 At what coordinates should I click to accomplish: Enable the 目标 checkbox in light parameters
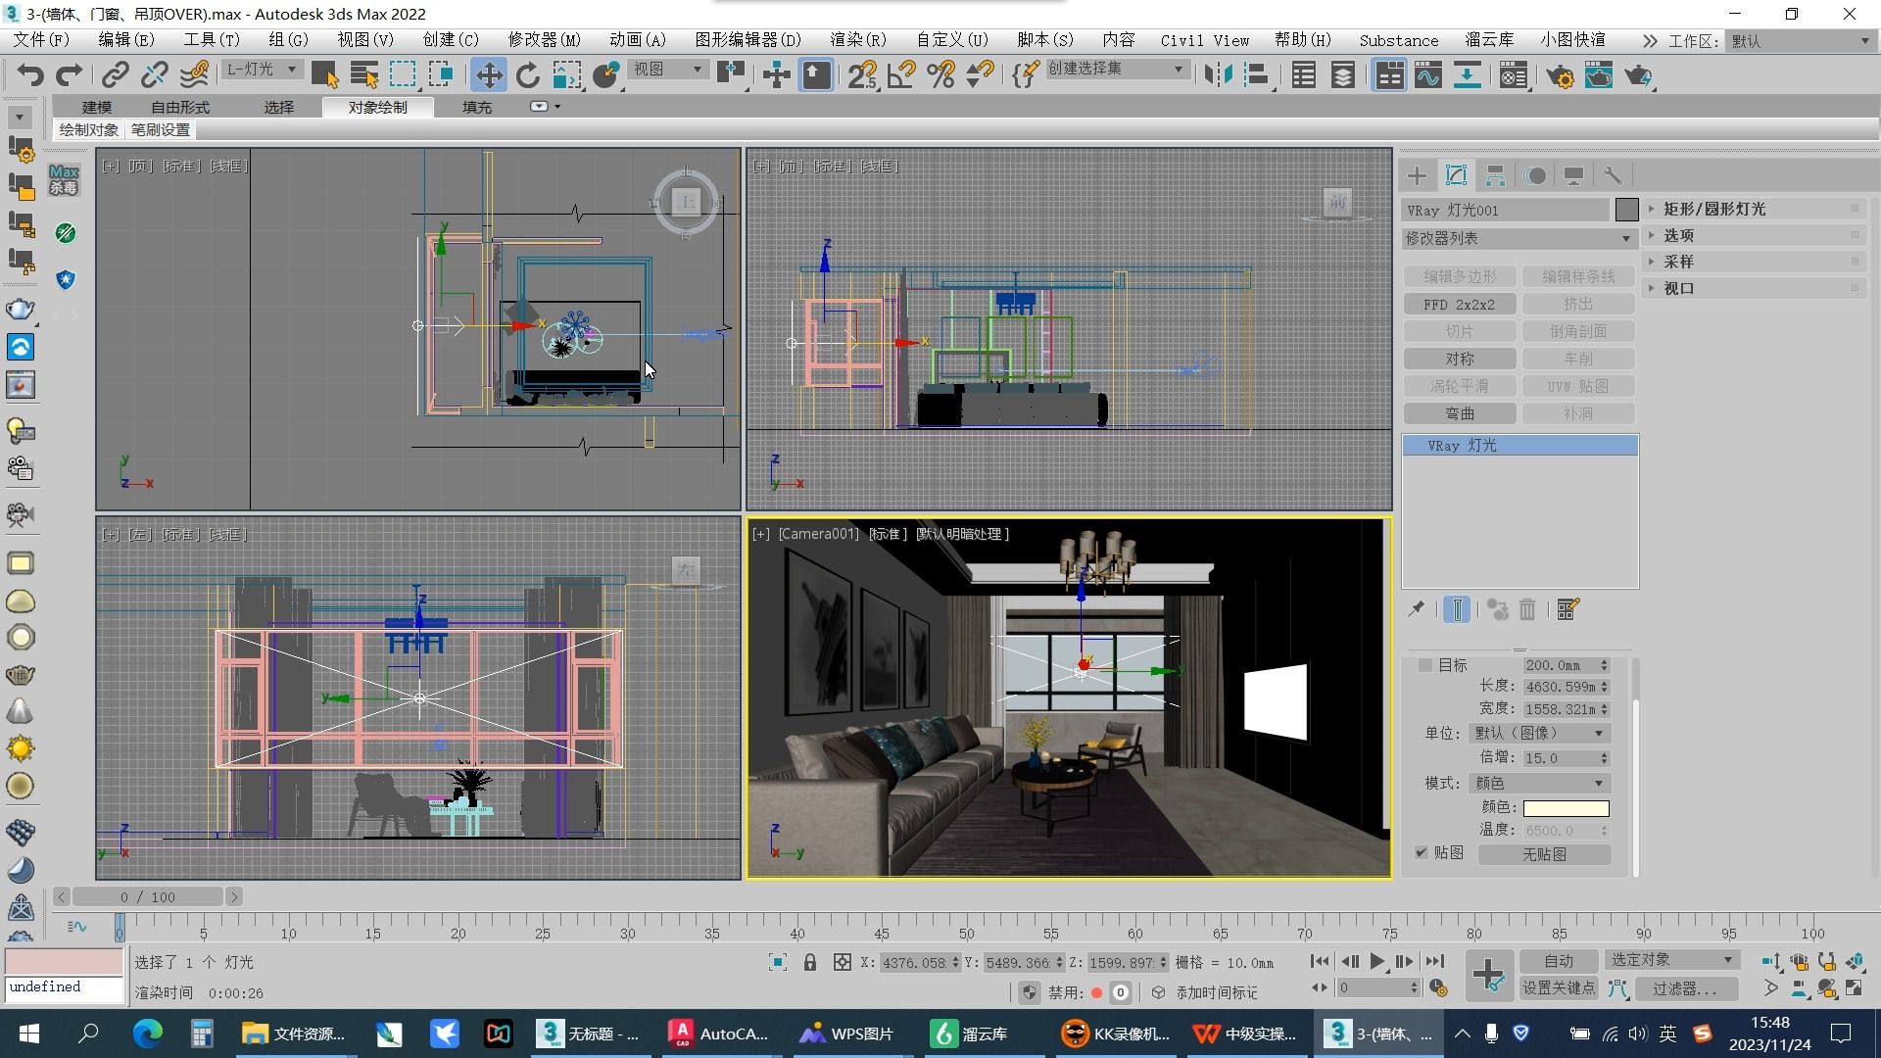point(1424,665)
